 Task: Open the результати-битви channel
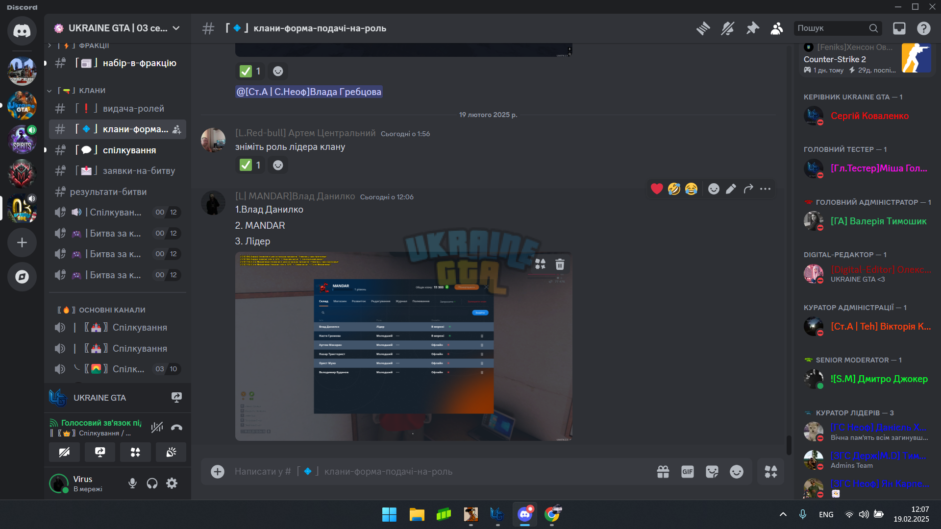pos(118,192)
